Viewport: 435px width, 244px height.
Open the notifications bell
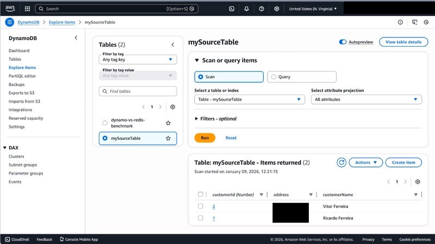tap(246, 9)
